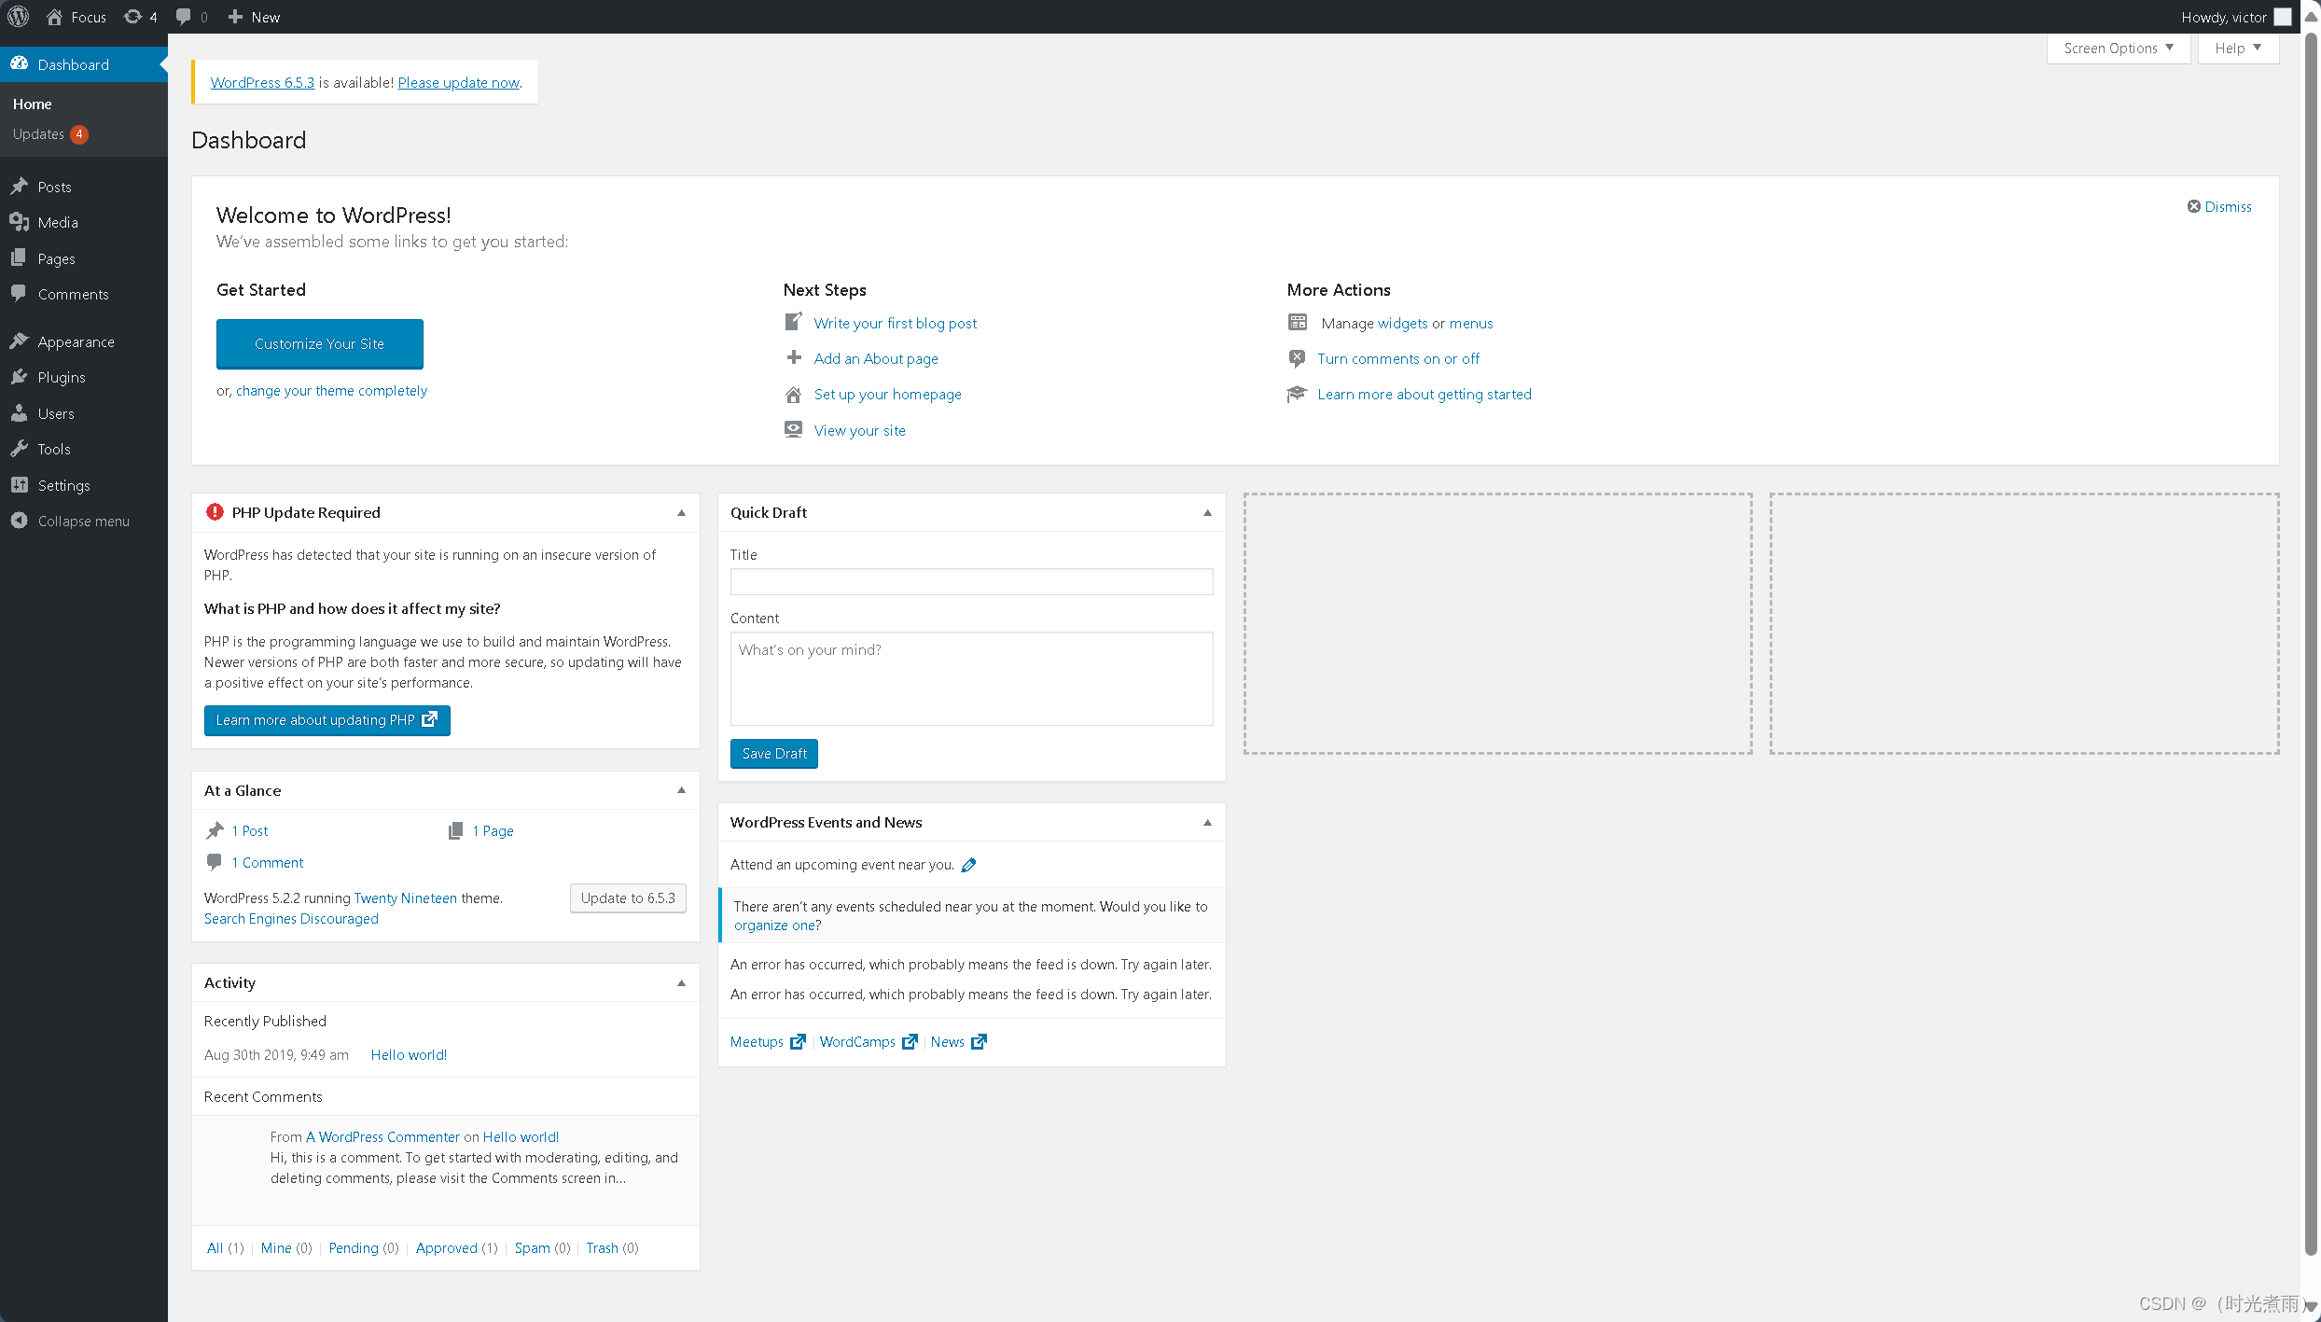Viewport: 2321px width, 1322px height.
Task: Click the organize one? link
Action: (x=777, y=925)
